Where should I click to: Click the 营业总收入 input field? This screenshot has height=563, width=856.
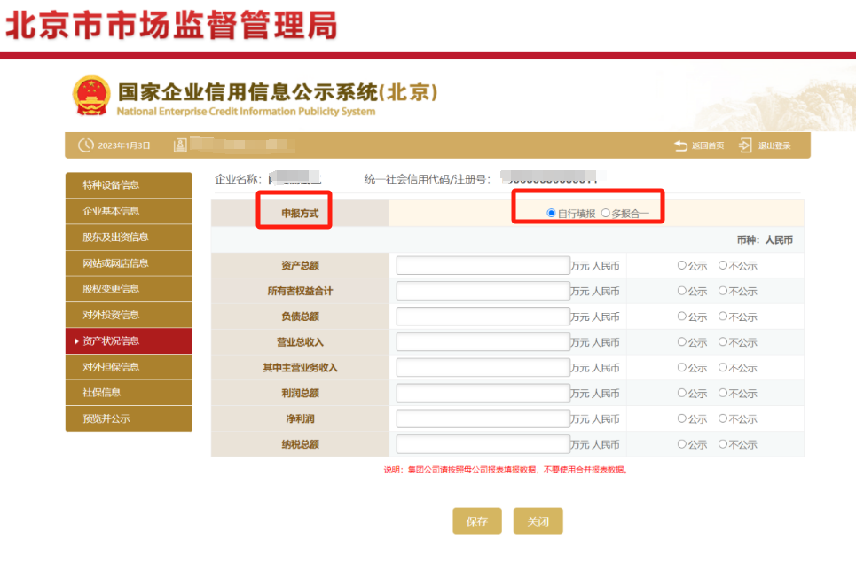[483, 342]
